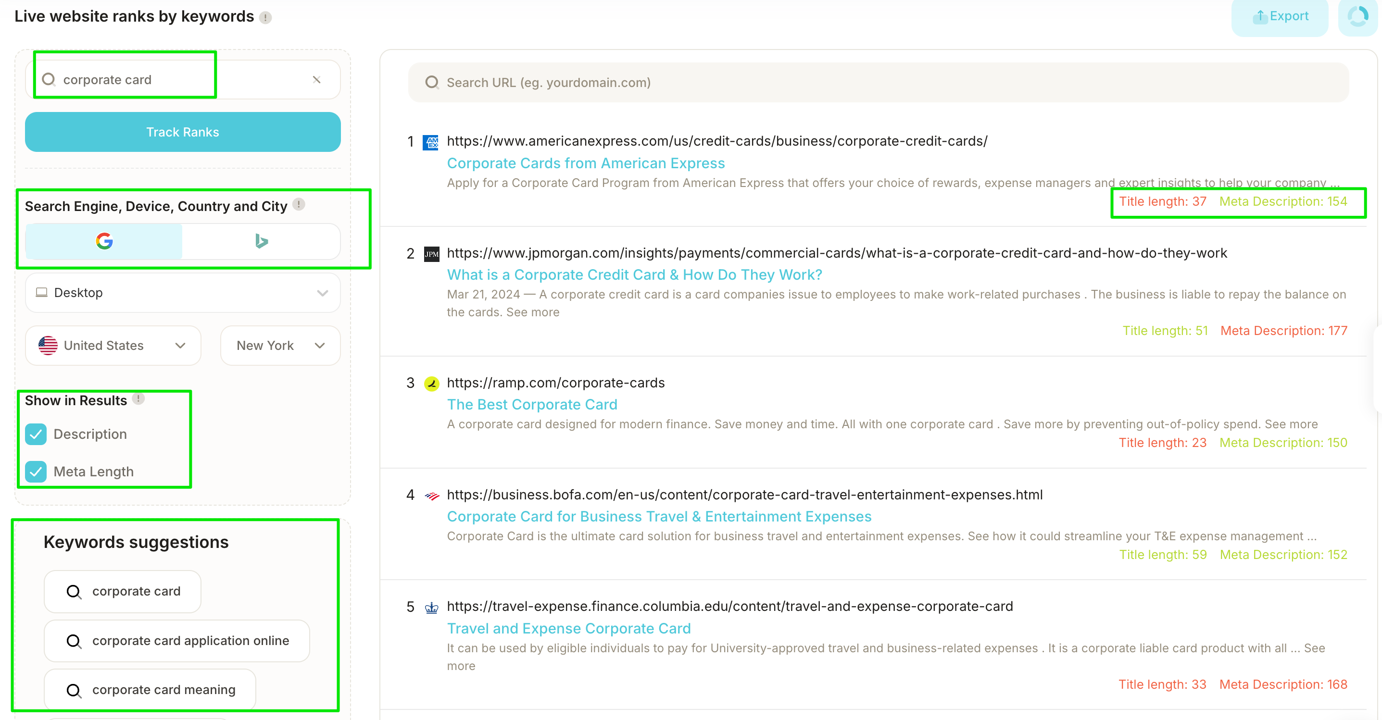The image size is (1382, 720).
Task: Choose corporate card application online suggestion
Action: point(176,641)
